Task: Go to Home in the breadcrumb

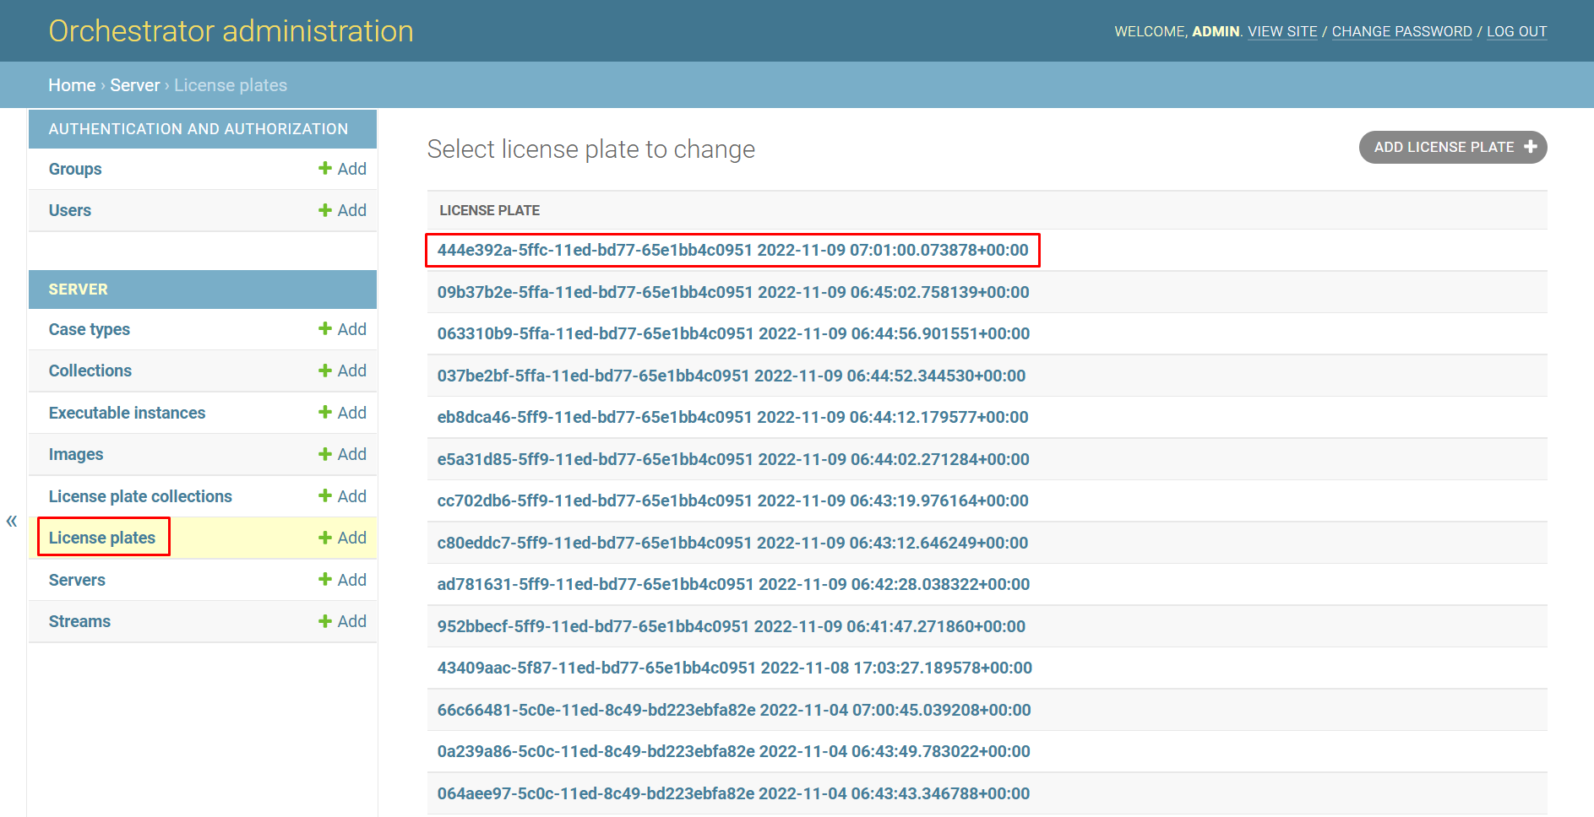Action: (72, 85)
